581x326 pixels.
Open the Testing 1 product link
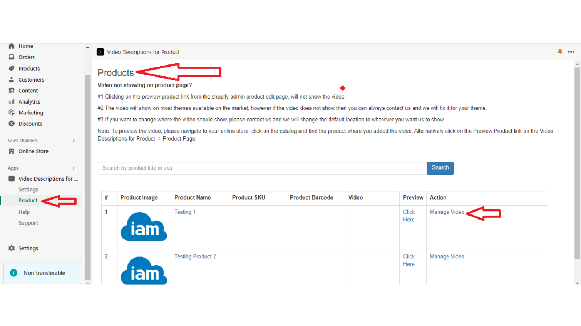tap(185, 212)
